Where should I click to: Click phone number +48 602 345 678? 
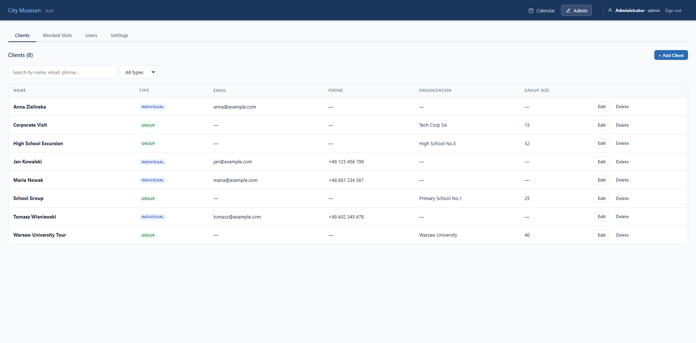tap(346, 217)
